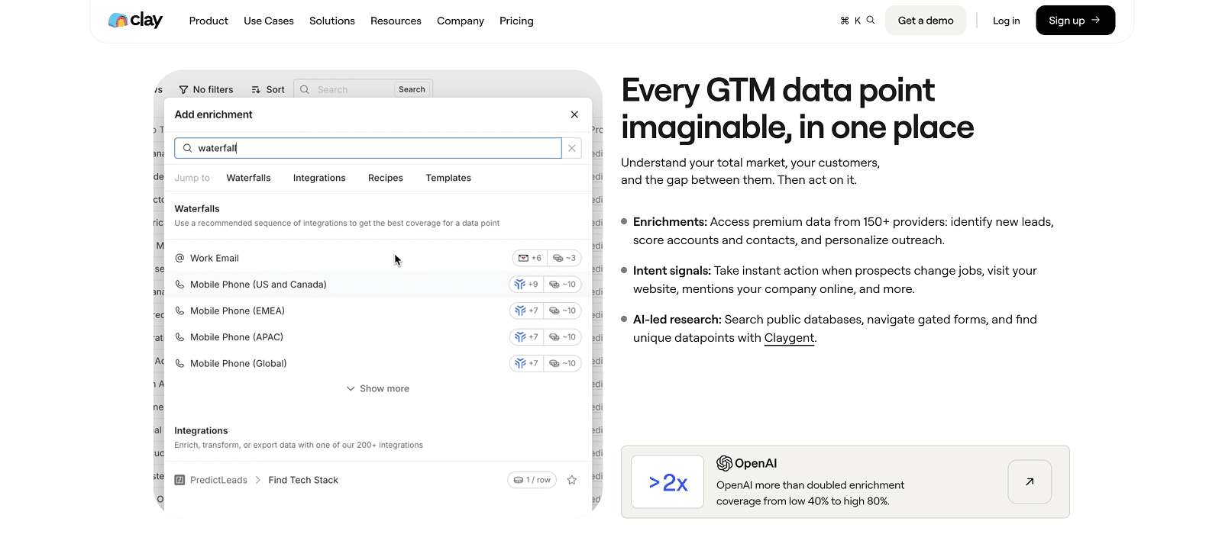
Task: Favorite Find Tech Stack with the star
Action: [572, 480]
